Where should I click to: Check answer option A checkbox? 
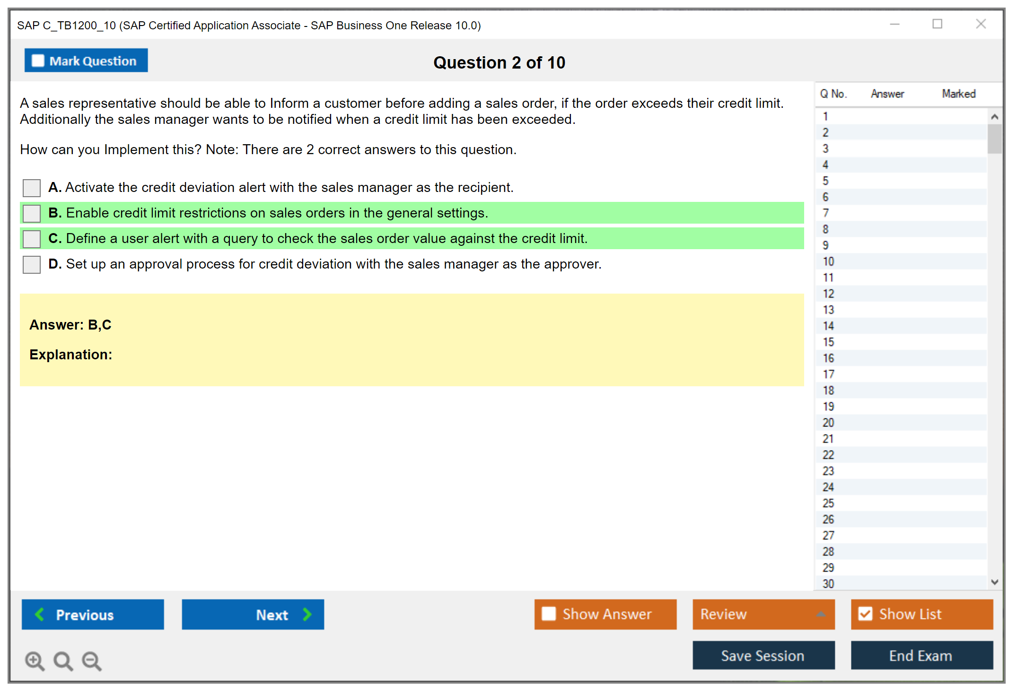pyautogui.click(x=32, y=188)
